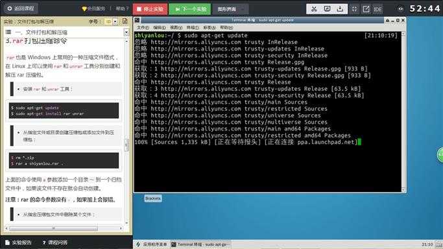Click the sudo apt-get update code block
The width and height of the screenshot is (443, 249).
point(64,110)
